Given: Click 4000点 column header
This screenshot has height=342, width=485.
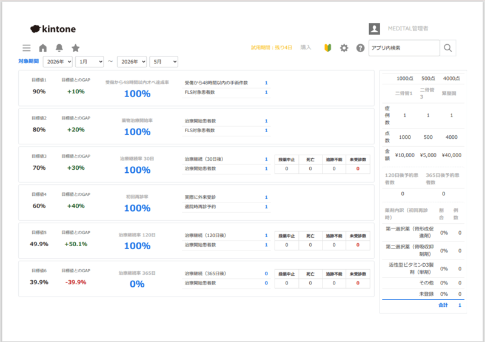Looking at the screenshot, I should click(451, 79).
